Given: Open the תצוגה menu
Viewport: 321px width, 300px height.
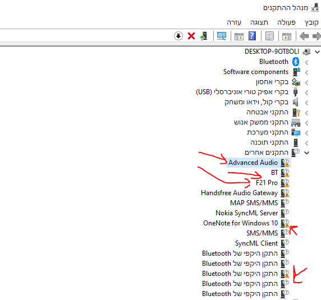Looking at the screenshot, I should coord(259,22).
